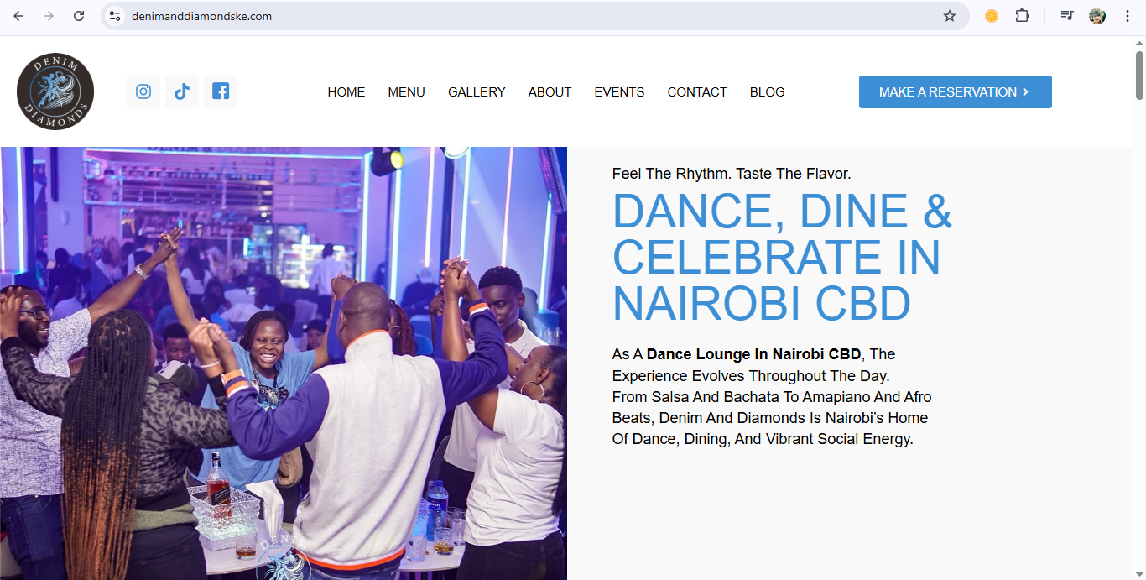Open Chrome three-dot menu

(1128, 16)
